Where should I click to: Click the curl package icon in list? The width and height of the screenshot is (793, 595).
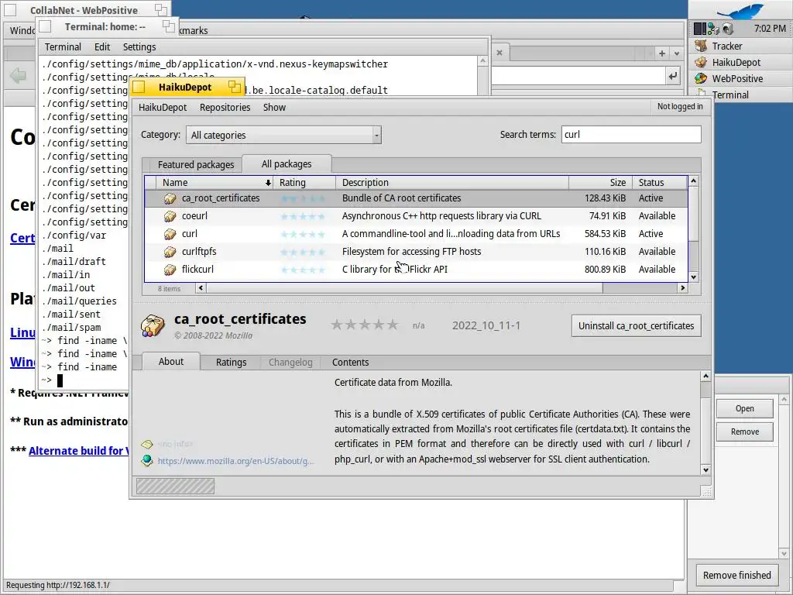(x=170, y=234)
